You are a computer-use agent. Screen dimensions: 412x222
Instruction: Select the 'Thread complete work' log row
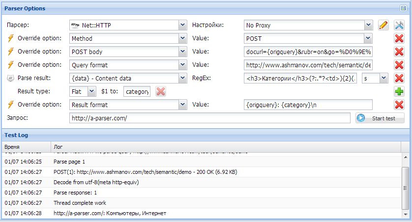click(x=202, y=203)
